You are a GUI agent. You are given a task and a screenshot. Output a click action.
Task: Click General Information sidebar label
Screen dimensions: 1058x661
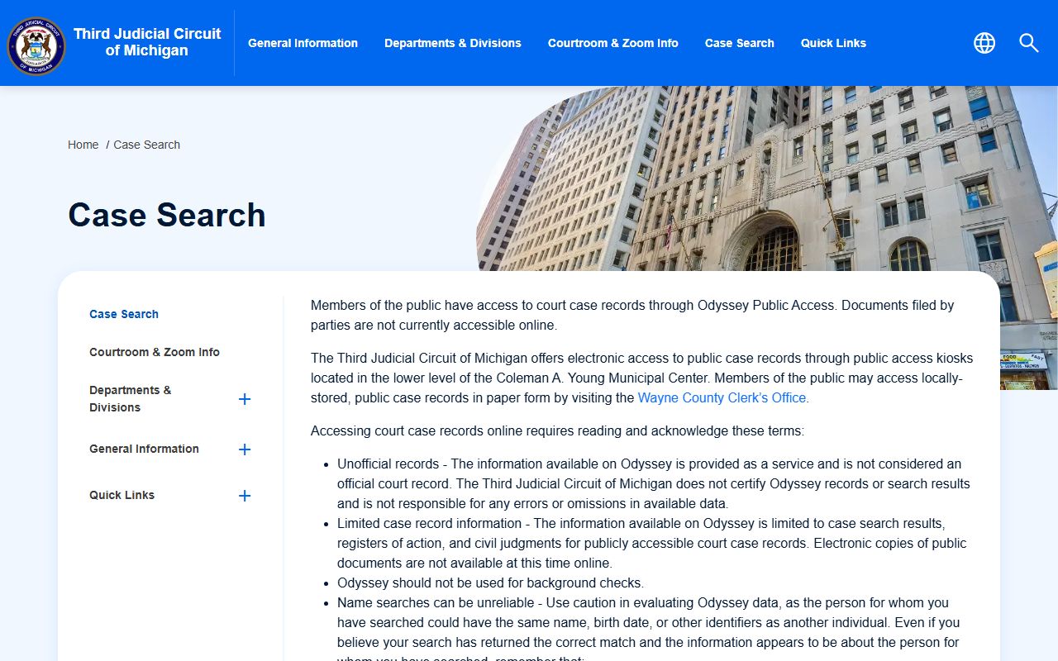(x=144, y=449)
